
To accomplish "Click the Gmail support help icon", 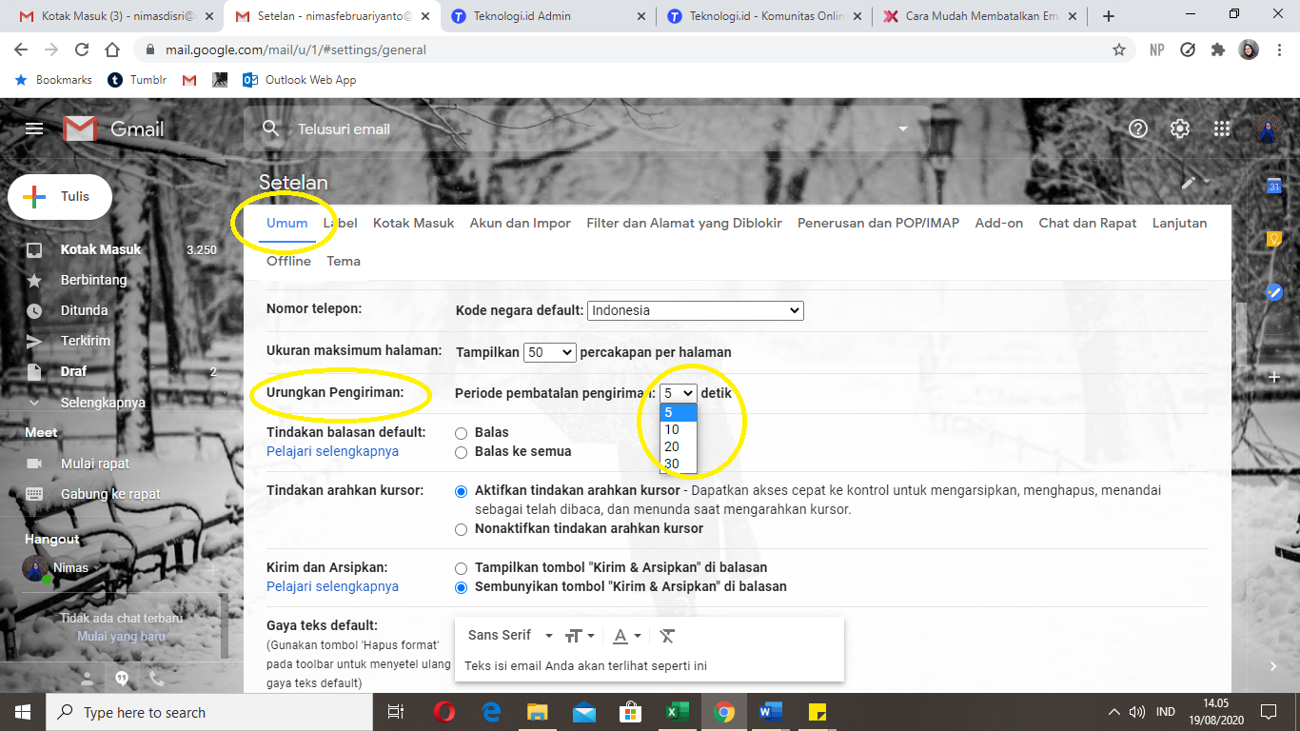I will click(1138, 129).
